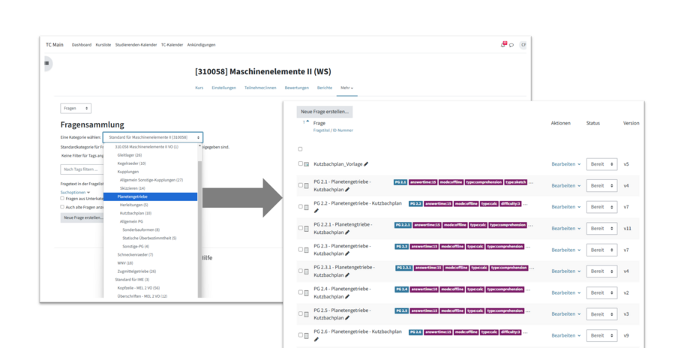The height and width of the screenshot is (348, 696).
Task: Select 'Zugmittelgetriebe (26)' category option
Action: point(136,271)
